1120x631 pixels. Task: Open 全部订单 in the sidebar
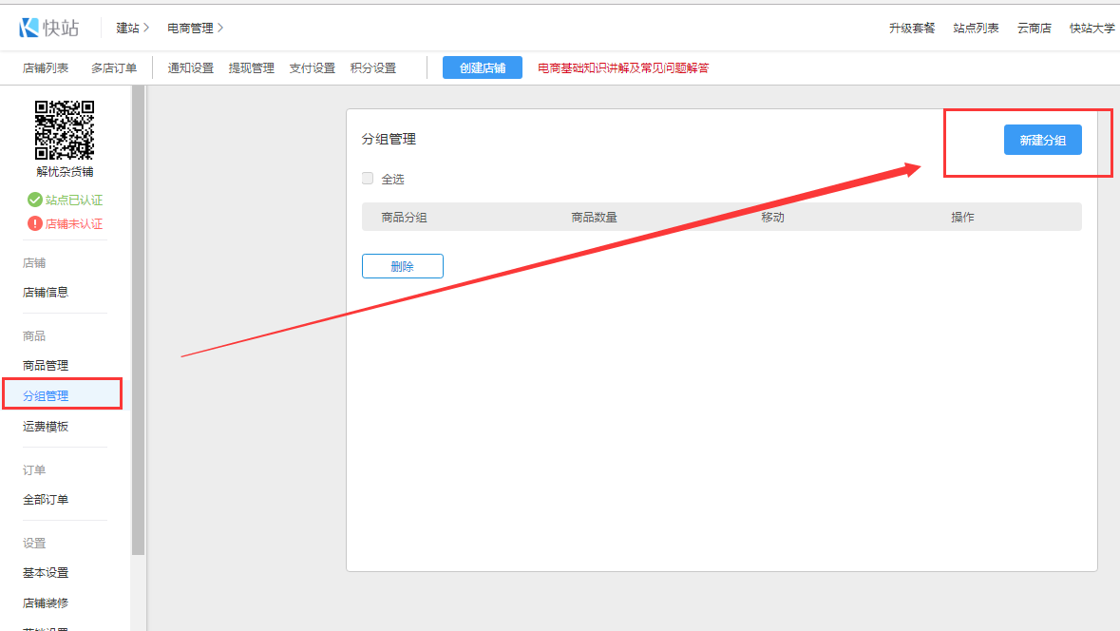(46, 500)
